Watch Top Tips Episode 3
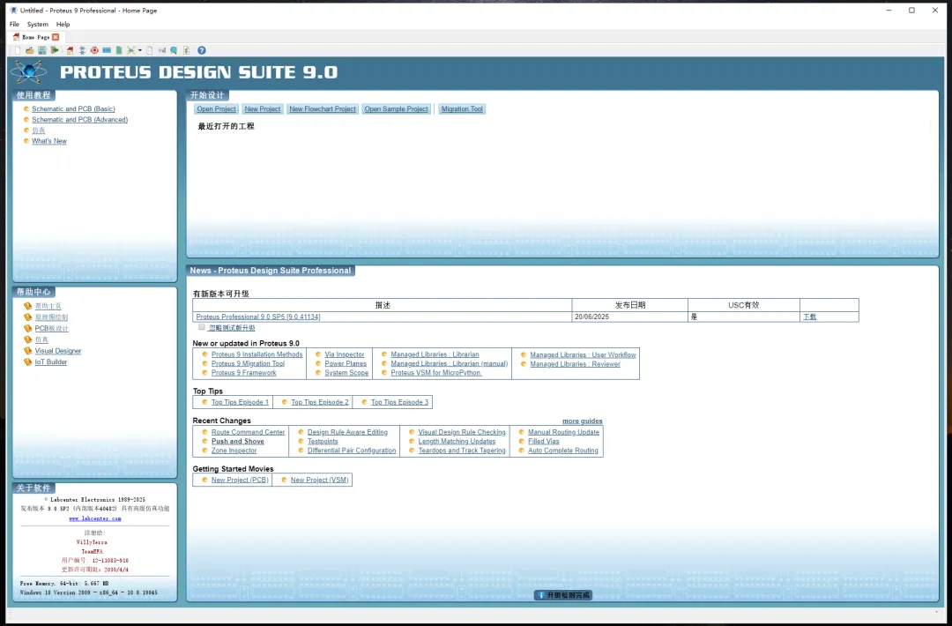Screen dimensions: 952x626 click(x=399, y=402)
